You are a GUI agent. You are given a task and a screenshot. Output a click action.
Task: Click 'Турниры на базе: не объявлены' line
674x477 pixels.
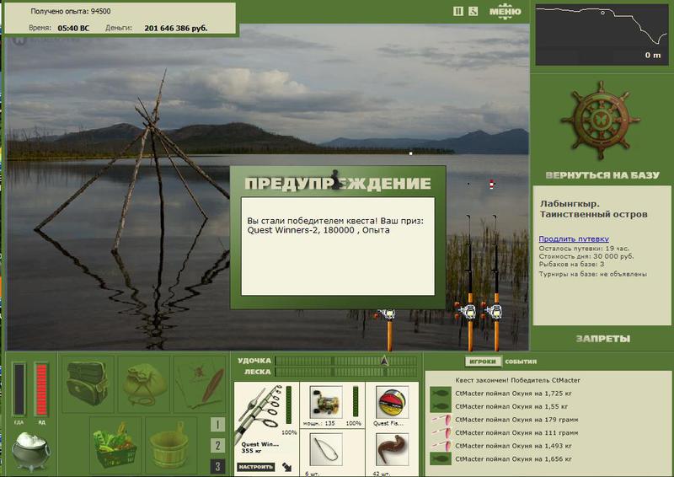(593, 274)
